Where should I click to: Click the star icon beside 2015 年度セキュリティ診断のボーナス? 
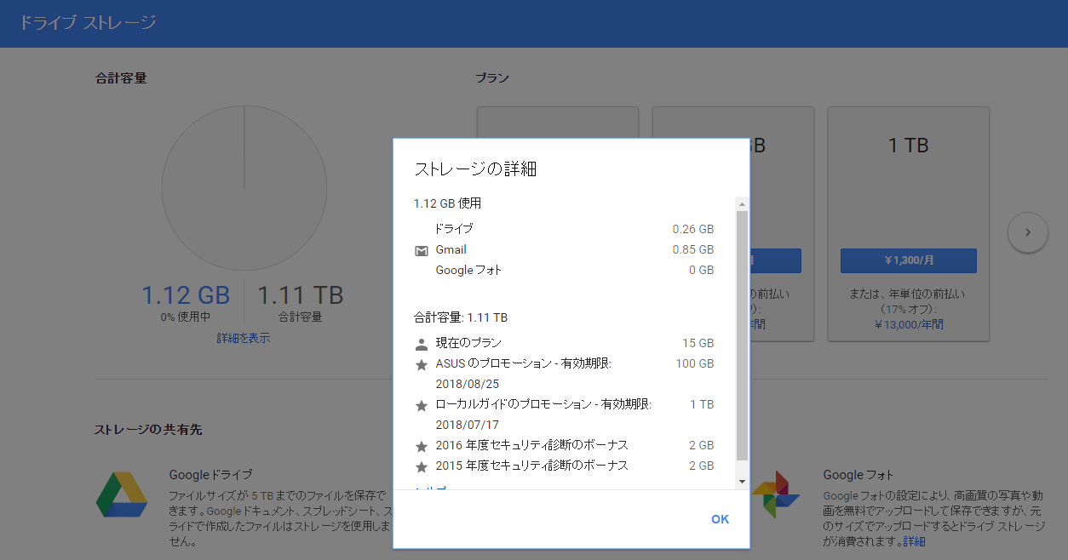pyautogui.click(x=421, y=466)
